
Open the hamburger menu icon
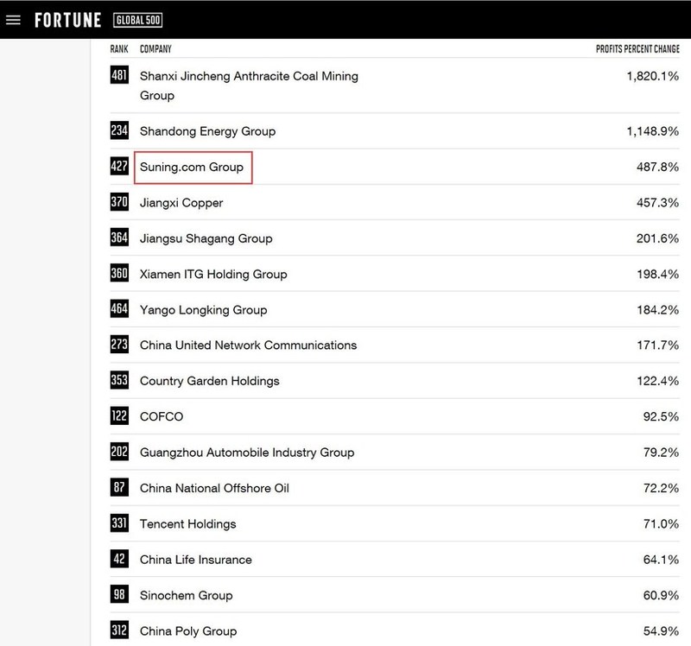point(13,20)
